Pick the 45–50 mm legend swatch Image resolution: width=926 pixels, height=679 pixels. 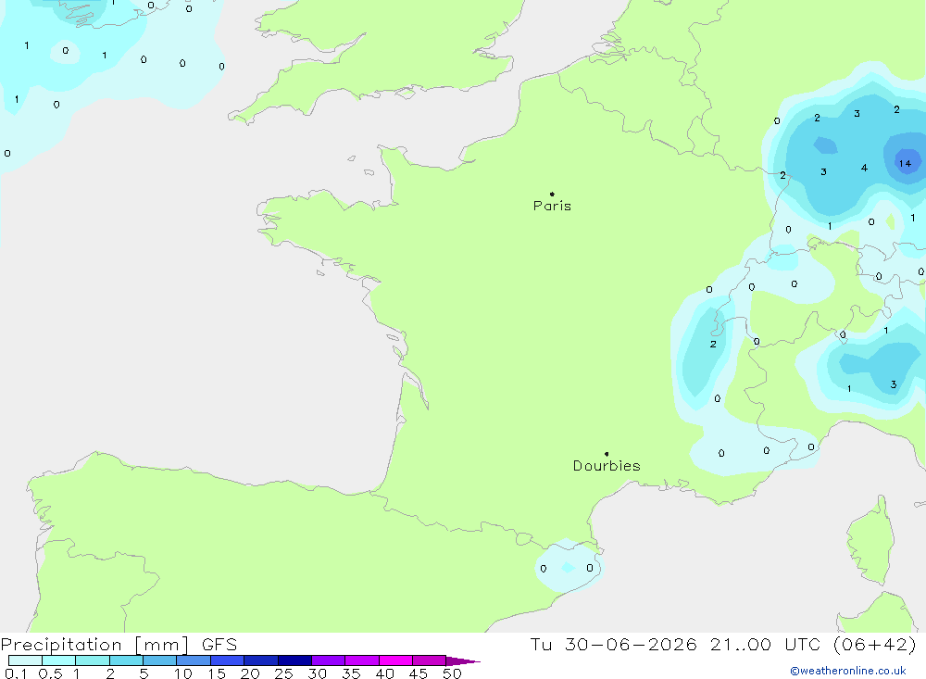coord(430,660)
